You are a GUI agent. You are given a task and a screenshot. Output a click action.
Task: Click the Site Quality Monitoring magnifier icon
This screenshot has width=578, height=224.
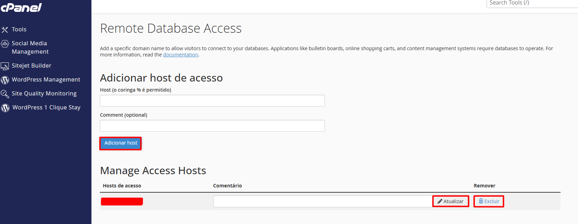(5, 94)
